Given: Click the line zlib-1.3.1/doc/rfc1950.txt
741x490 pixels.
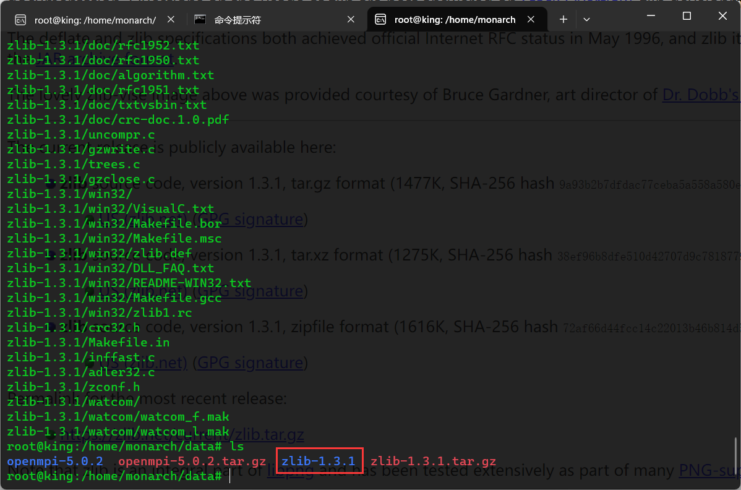Looking at the screenshot, I should click(103, 61).
